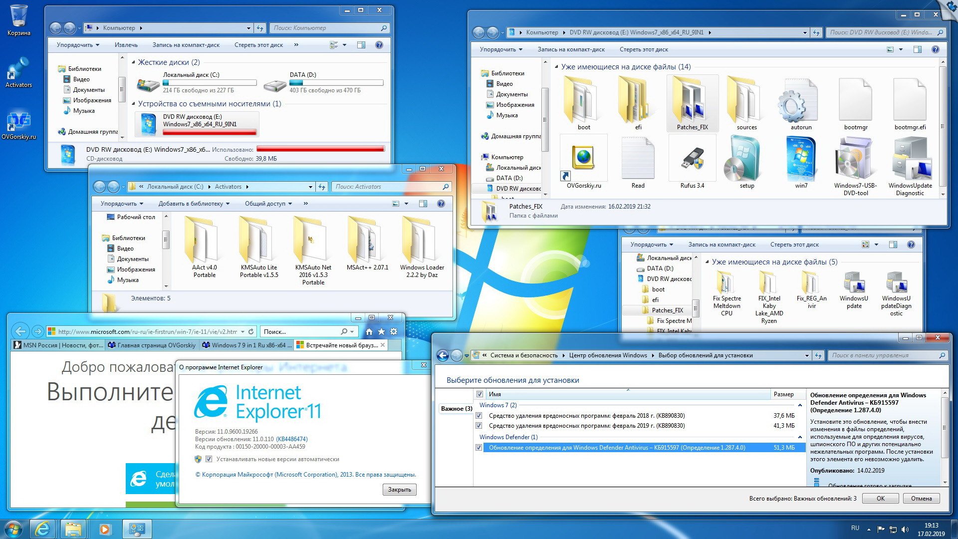Check the Windows Defender update KB915597 checkbox
Viewport: 958px width, 539px height.
[479, 448]
